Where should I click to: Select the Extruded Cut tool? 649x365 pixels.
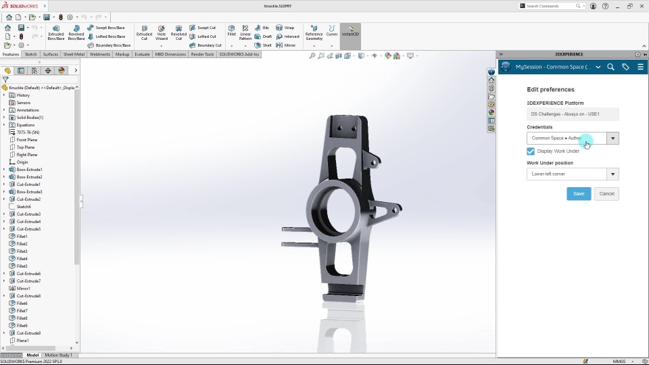[144, 32]
